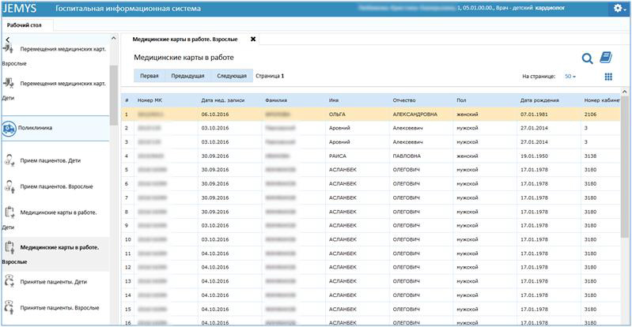Close the Медицинские карты в работе tab

(253, 39)
